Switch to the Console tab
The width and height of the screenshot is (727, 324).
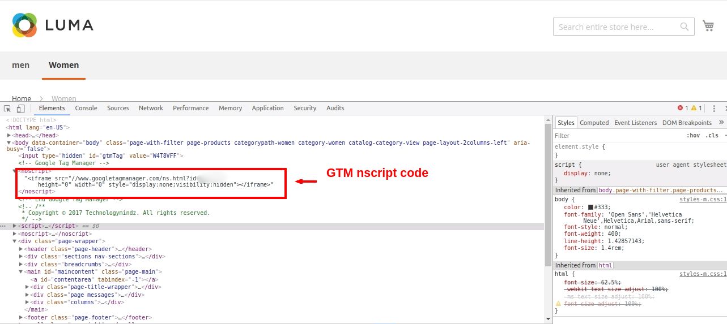[86, 108]
